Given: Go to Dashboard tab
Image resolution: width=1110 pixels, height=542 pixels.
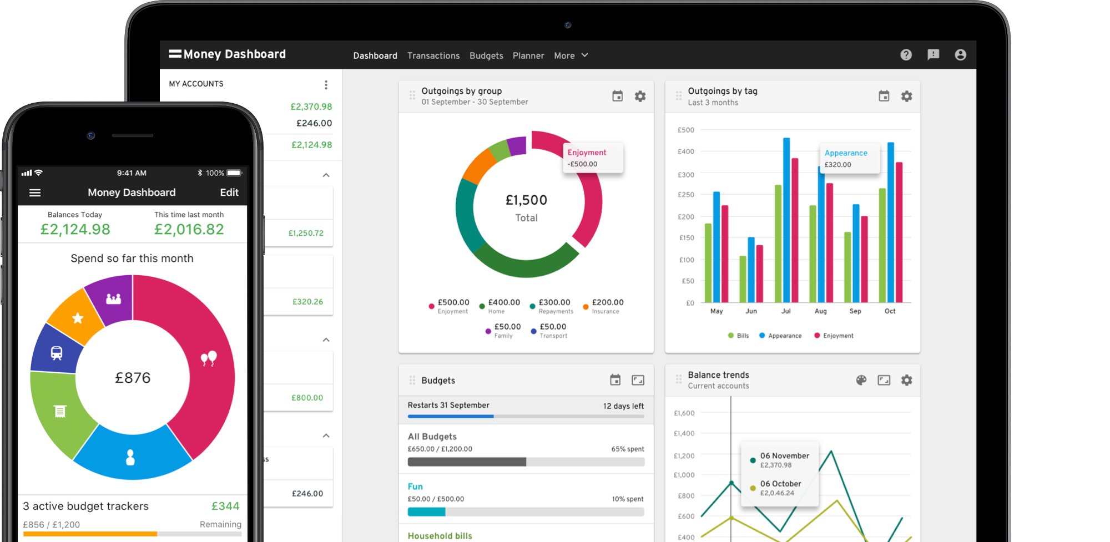Looking at the screenshot, I should pos(375,55).
